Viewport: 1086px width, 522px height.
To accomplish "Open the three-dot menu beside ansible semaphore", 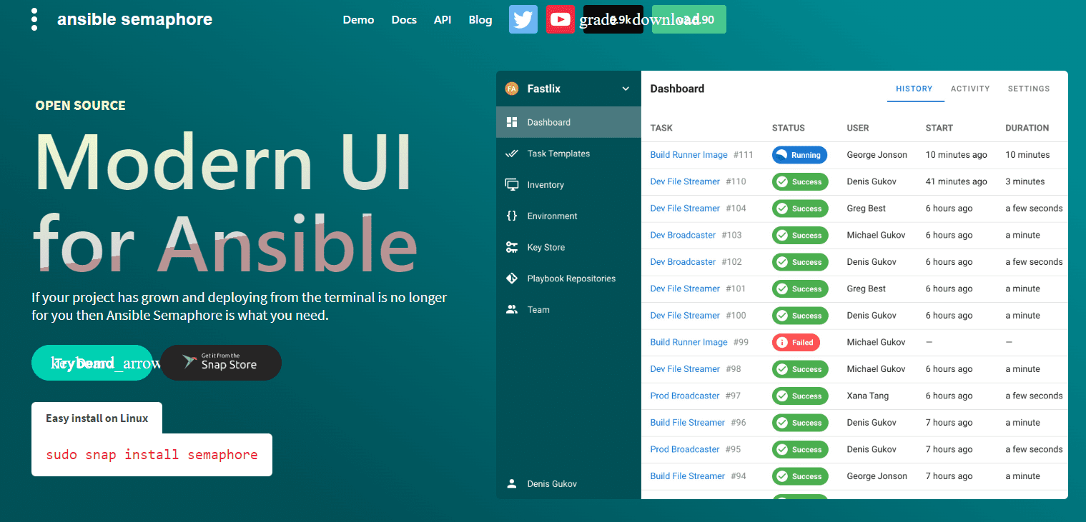I will coord(34,19).
